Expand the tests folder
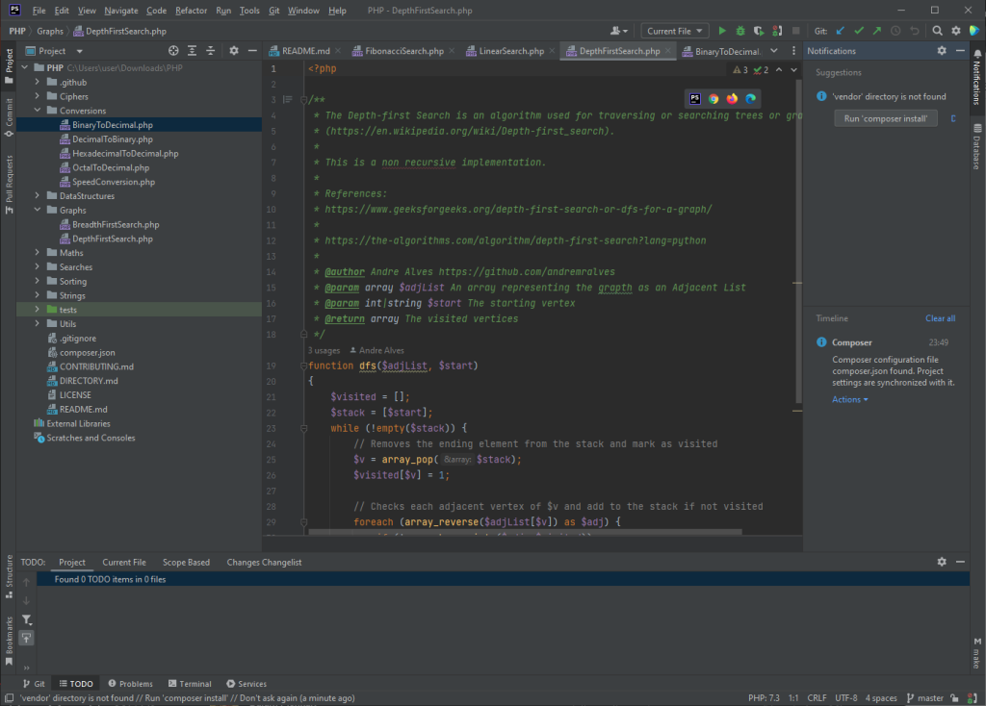Viewport: 986px width, 706px height. point(38,310)
